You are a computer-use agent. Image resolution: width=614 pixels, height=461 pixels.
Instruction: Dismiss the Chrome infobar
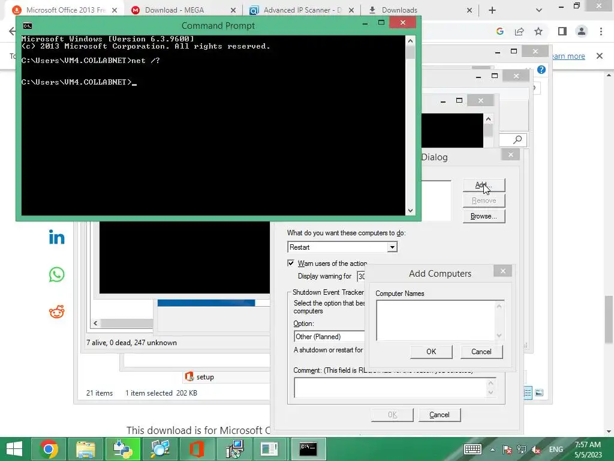click(x=600, y=56)
